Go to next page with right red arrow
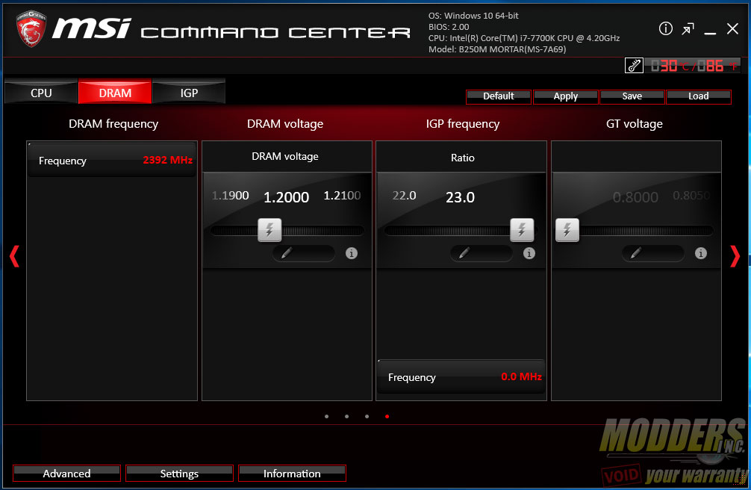The height and width of the screenshot is (490, 751). click(735, 256)
